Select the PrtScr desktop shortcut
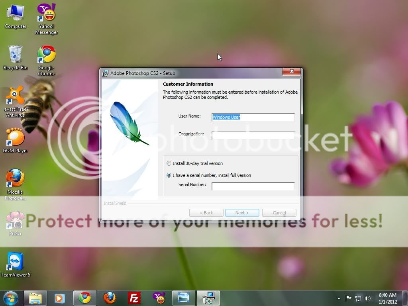408x306 pixels. pyautogui.click(x=16, y=223)
